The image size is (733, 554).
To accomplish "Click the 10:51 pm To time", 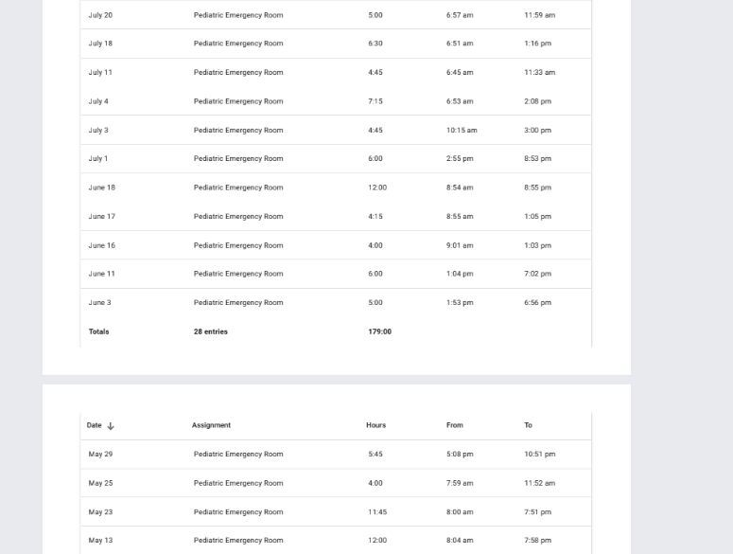I will click(539, 455).
